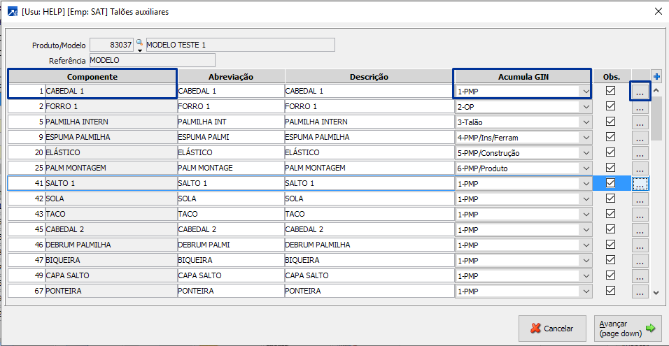The image size is (669, 346).
Task: Expand Acumula GIN dropdown for CABEDAL 1
Action: click(585, 91)
